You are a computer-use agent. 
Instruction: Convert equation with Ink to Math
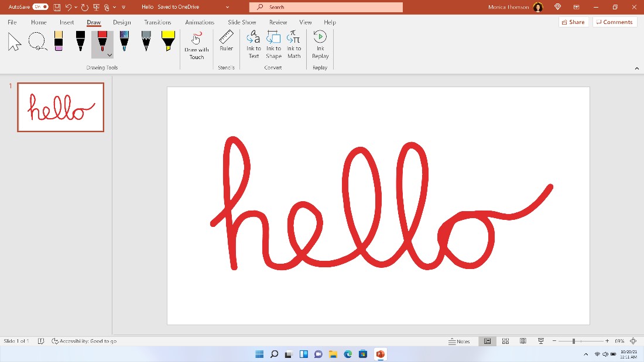point(294,44)
